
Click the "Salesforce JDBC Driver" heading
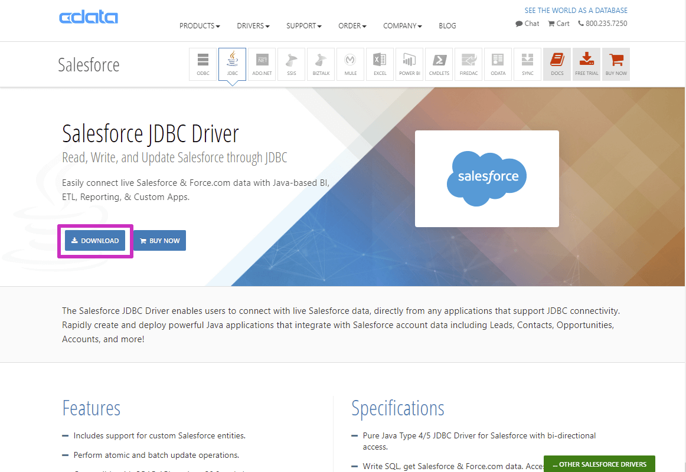pos(151,134)
